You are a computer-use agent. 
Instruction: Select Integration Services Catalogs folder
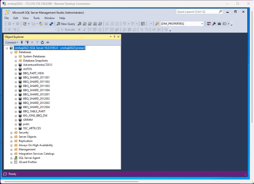[36, 154]
